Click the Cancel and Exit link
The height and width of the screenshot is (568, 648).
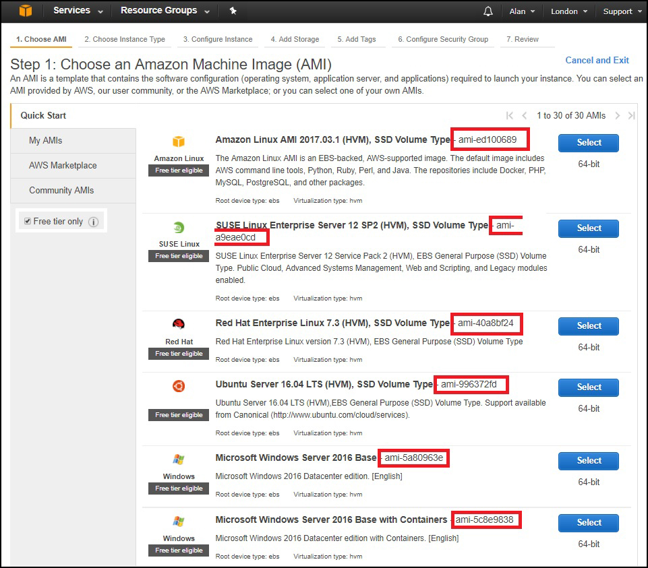point(597,61)
